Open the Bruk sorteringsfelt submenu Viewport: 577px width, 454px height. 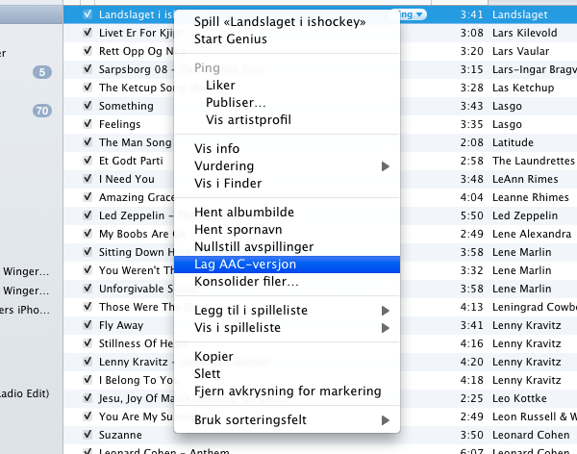tap(386, 420)
